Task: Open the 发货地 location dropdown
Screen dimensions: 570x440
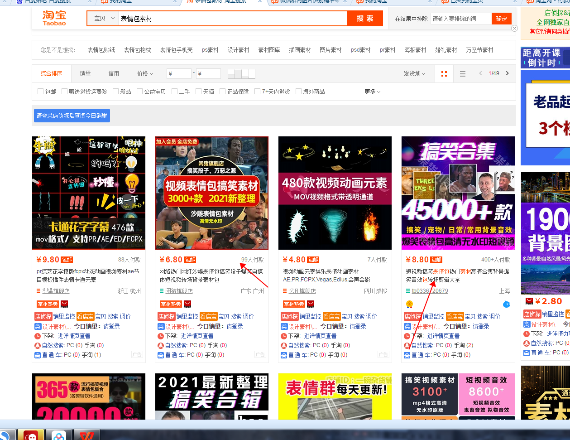Action: click(x=415, y=73)
